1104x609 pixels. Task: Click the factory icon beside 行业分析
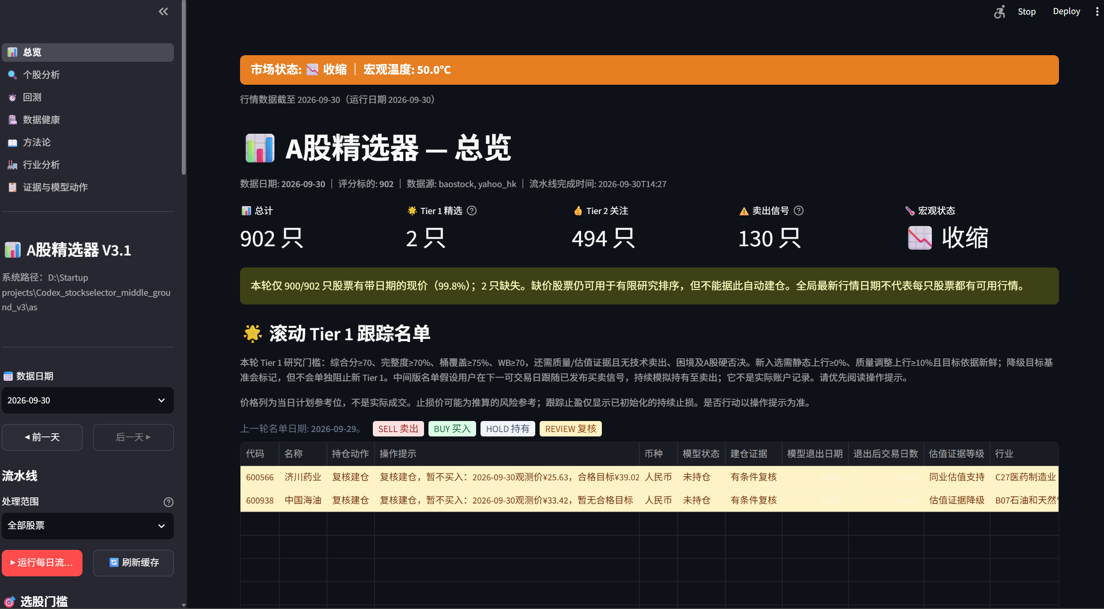tap(12, 165)
